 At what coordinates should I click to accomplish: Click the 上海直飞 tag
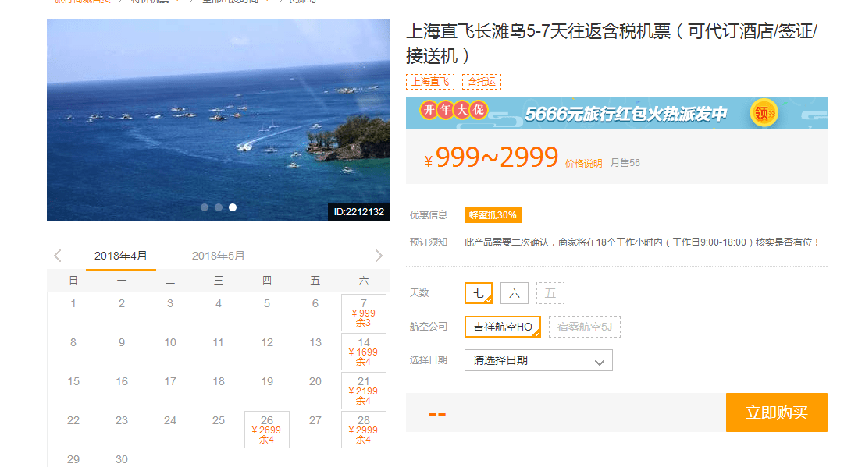(430, 82)
